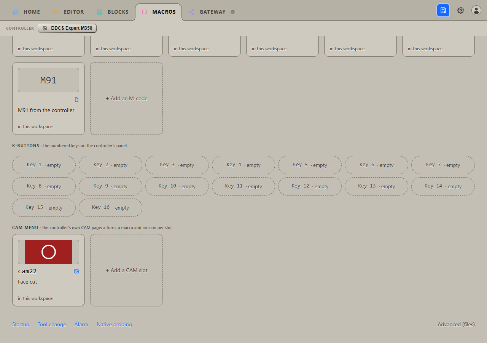Screen dimensions: 487x343
Task: Assign a macro to Key 1
Action: click(44, 165)
